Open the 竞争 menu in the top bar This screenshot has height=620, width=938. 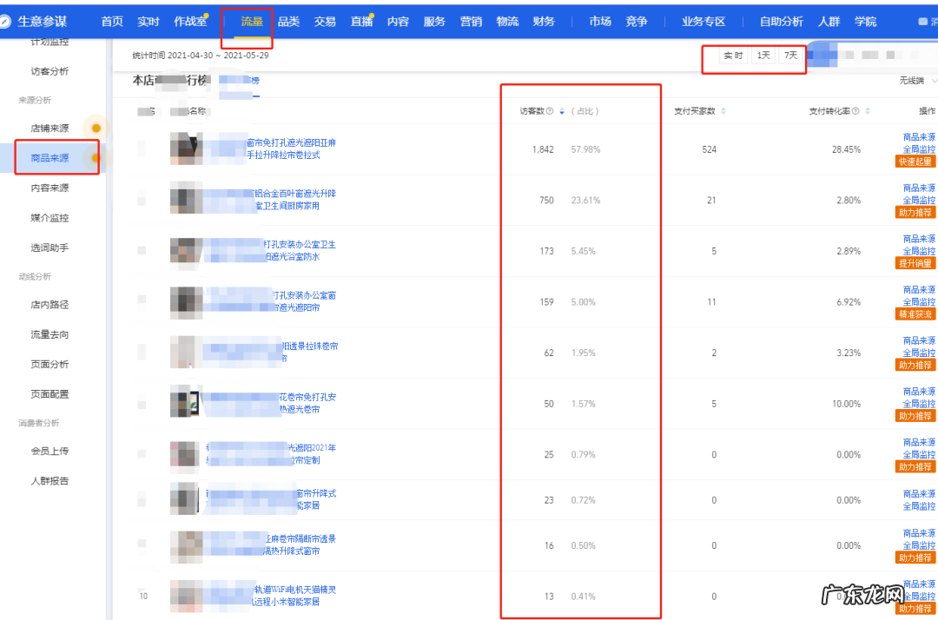637,21
